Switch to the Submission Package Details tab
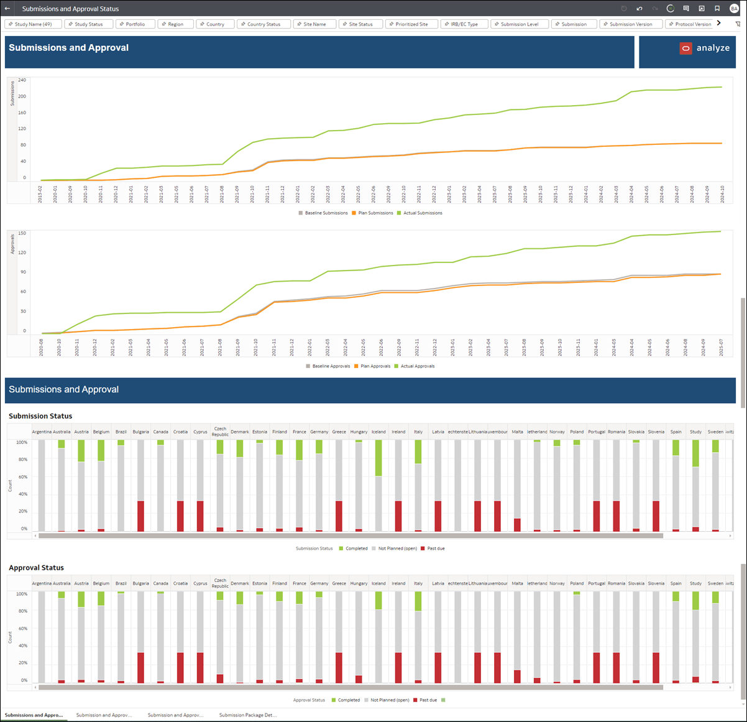This screenshot has width=747, height=722. point(247,715)
